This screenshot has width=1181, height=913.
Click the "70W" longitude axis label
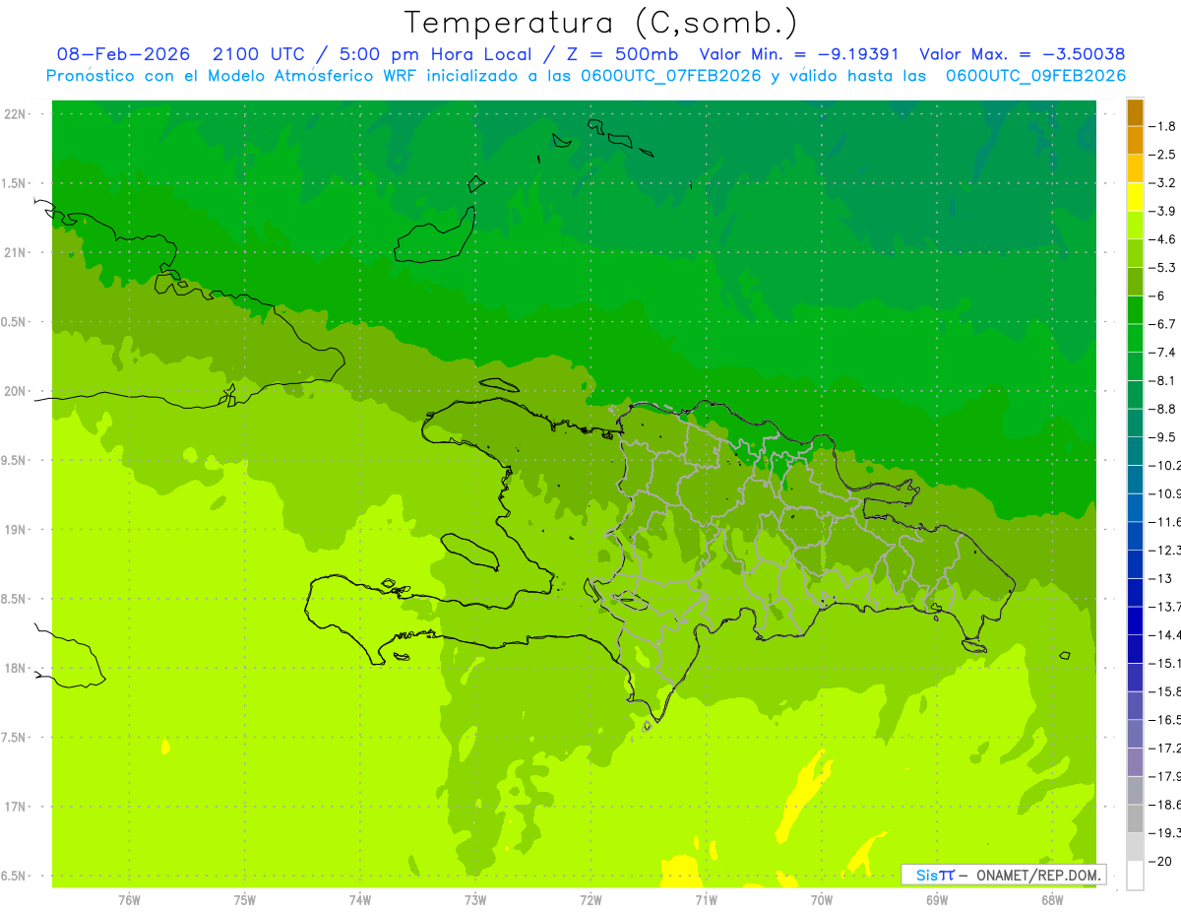coord(822,900)
